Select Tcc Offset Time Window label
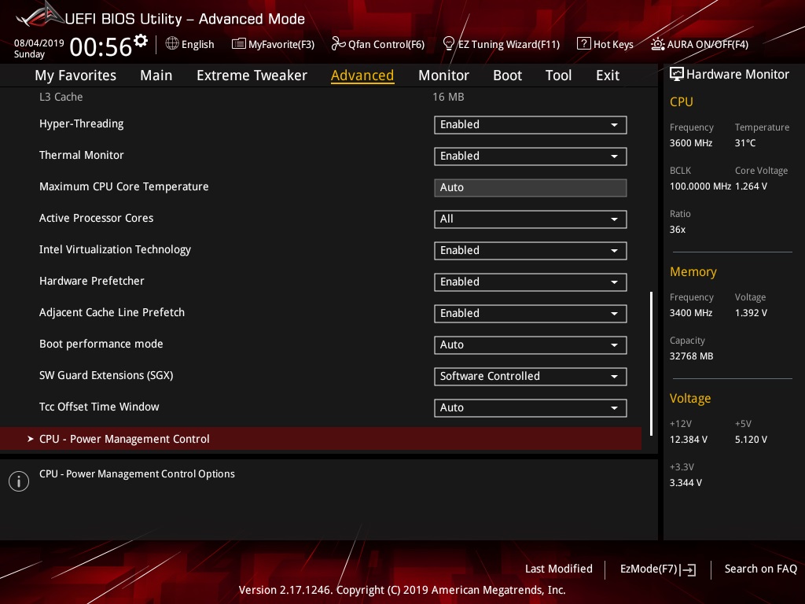Image resolution: width=805 pixels, height=604 pixels. click(99, 407)
